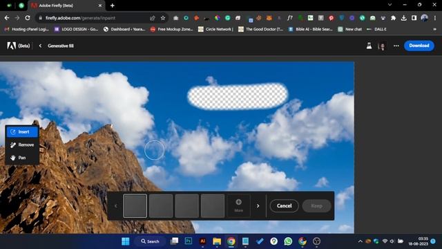442x249 pixels.
Task: Show previous variations with left chevron
Action: coord(115,206)
